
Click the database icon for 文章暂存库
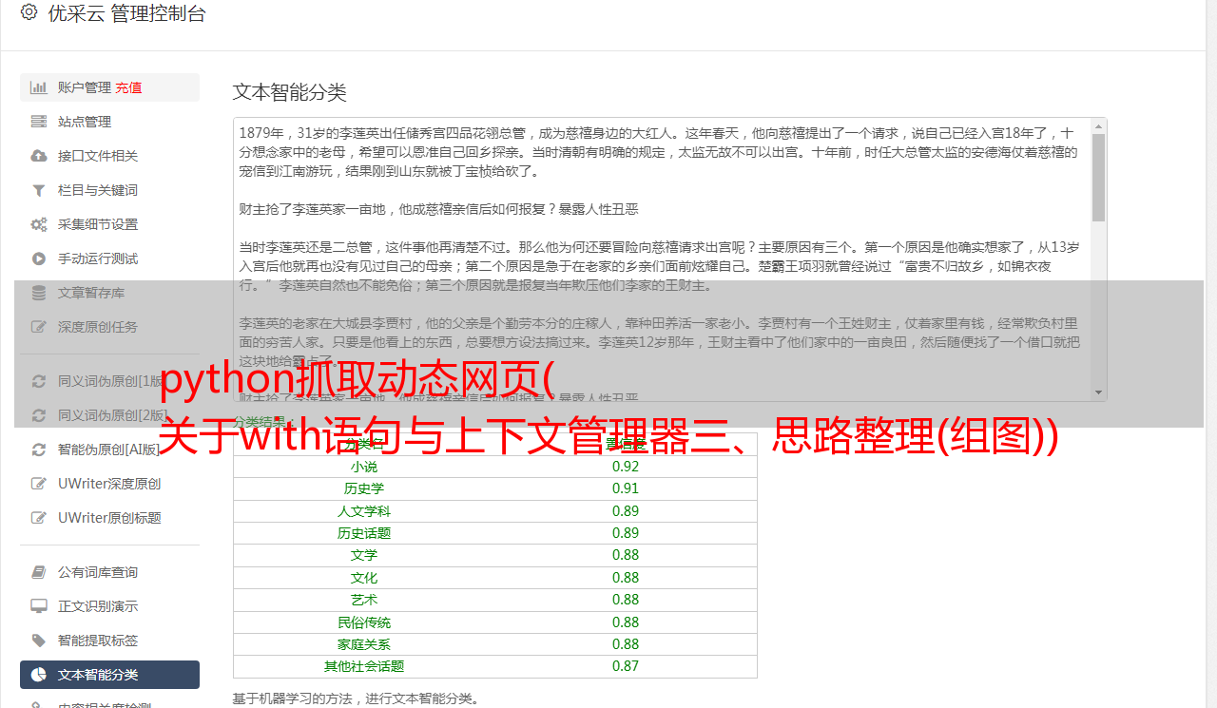tap(38, 293)
